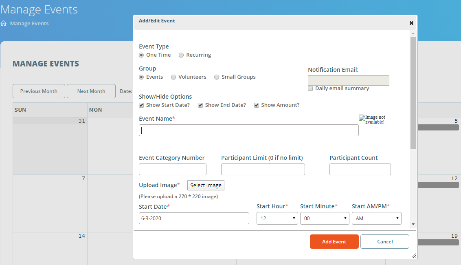Screen dimensions: 461x265
Task: Click Select Image button
Action: (x=206, y=185)
